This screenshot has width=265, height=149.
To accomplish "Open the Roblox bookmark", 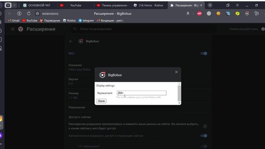I will click(70, 20).
